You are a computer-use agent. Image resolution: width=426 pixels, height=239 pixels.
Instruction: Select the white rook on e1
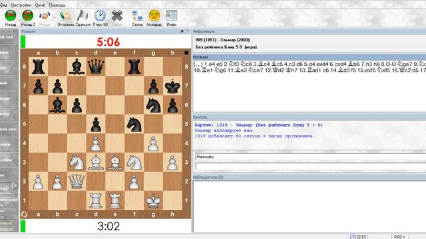pyautogui.click(x=115, y=200)
